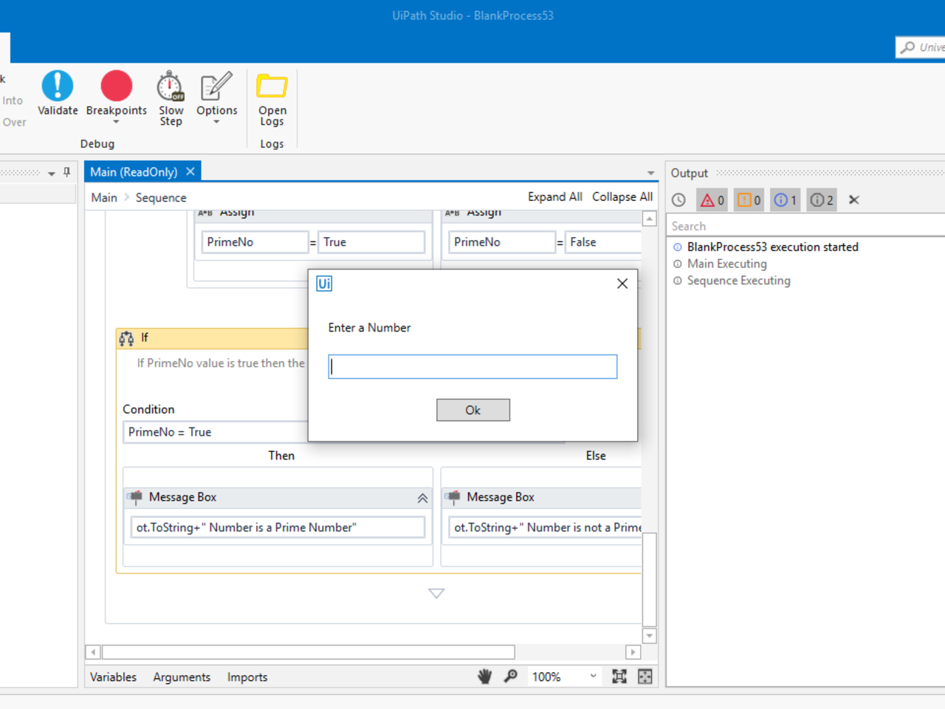Open left panel options dropdown arrow

pyautogui.click(x=52, y=174)
